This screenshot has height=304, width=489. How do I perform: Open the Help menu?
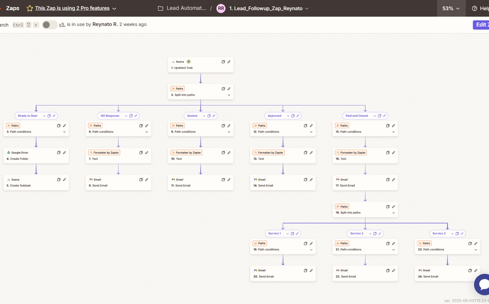(480, 8)
